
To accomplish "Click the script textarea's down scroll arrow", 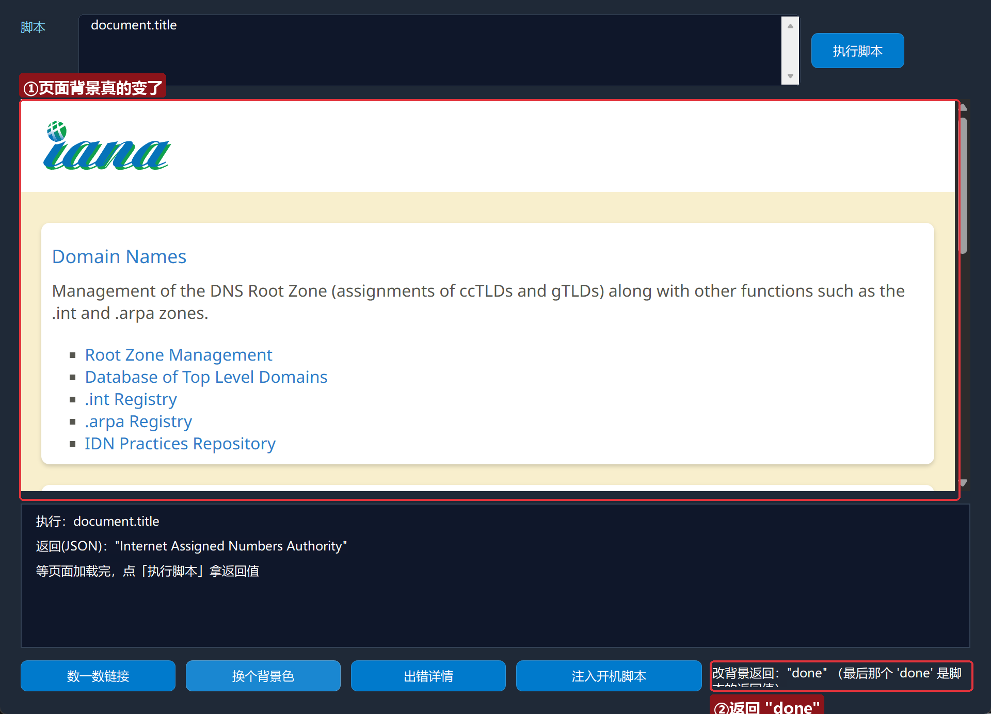I will [790, 76].
